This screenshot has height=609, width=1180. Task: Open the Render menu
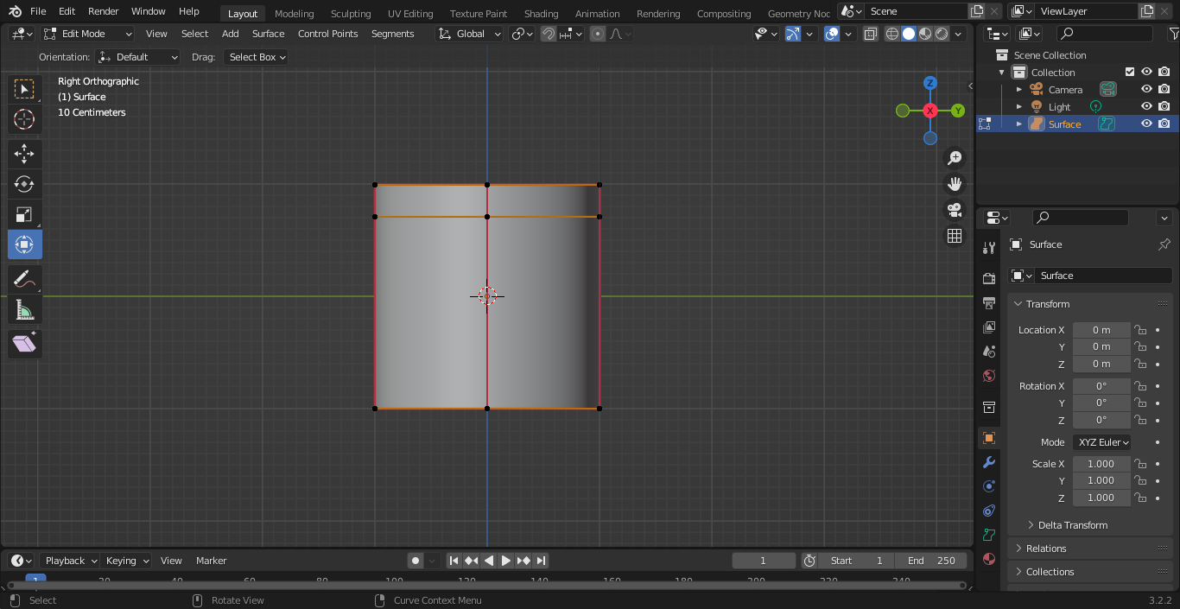(103, 11)
